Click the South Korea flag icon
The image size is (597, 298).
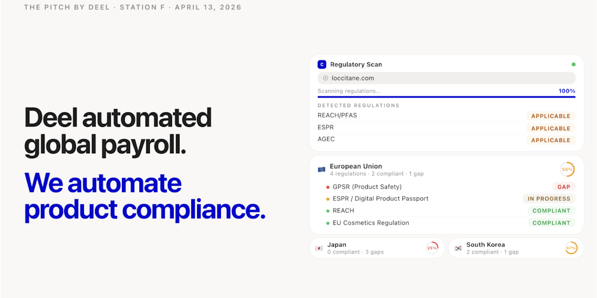[458, 248]
